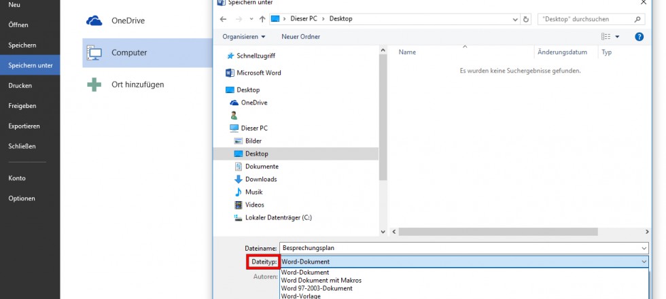
Task: Click the Musik note icon
Action: [239, 192]
